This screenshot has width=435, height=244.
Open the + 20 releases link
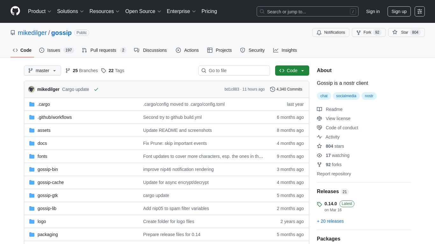(330, 221)
